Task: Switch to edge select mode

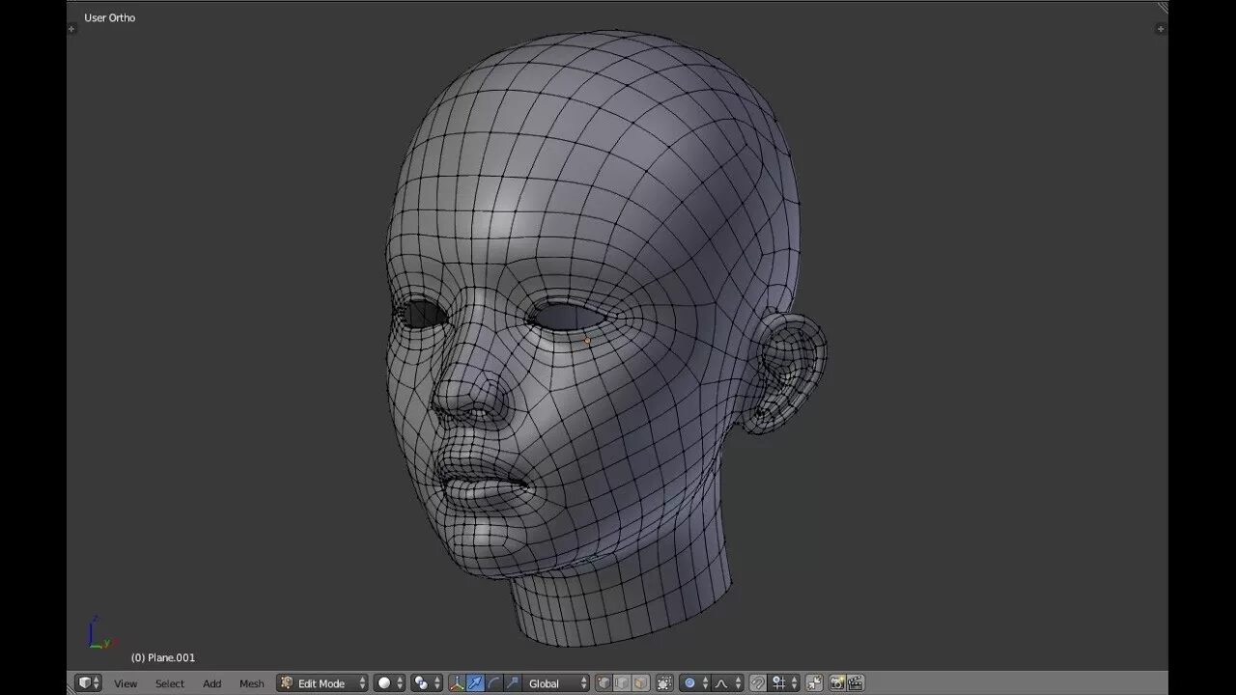Action: 622,683
